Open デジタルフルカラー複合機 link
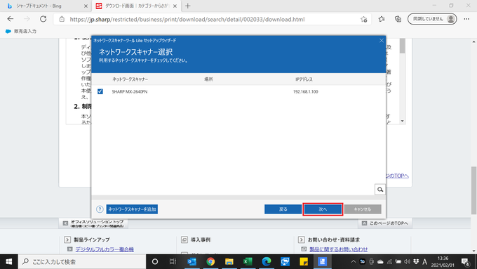Viewport: 477px width, 269px height. click(x=105, y=249)
